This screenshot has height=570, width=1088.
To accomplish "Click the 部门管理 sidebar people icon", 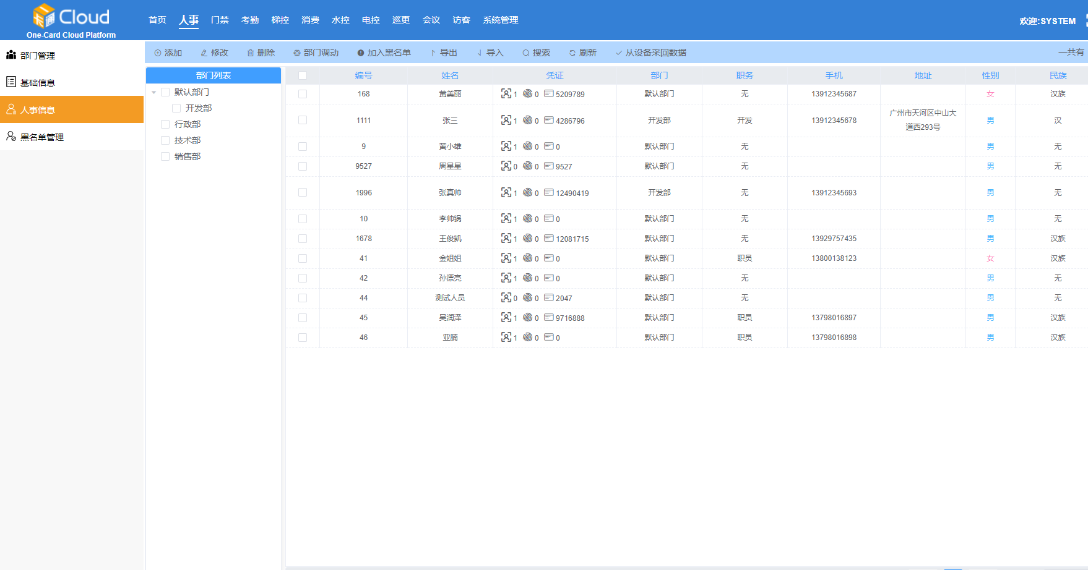I will pos(11,55).
